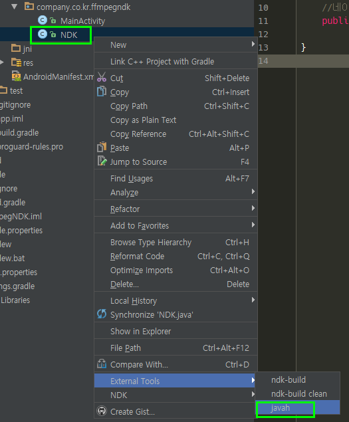The image size is (349, 422).
Task: Click the Paste clipboard icon
Action: [102, 147]
